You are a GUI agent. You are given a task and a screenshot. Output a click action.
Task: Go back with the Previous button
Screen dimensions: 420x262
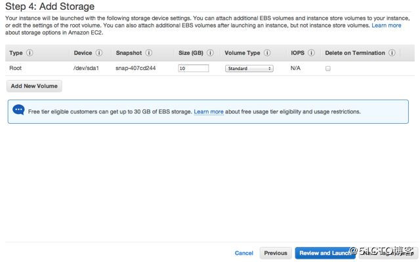tap(276, 253)
